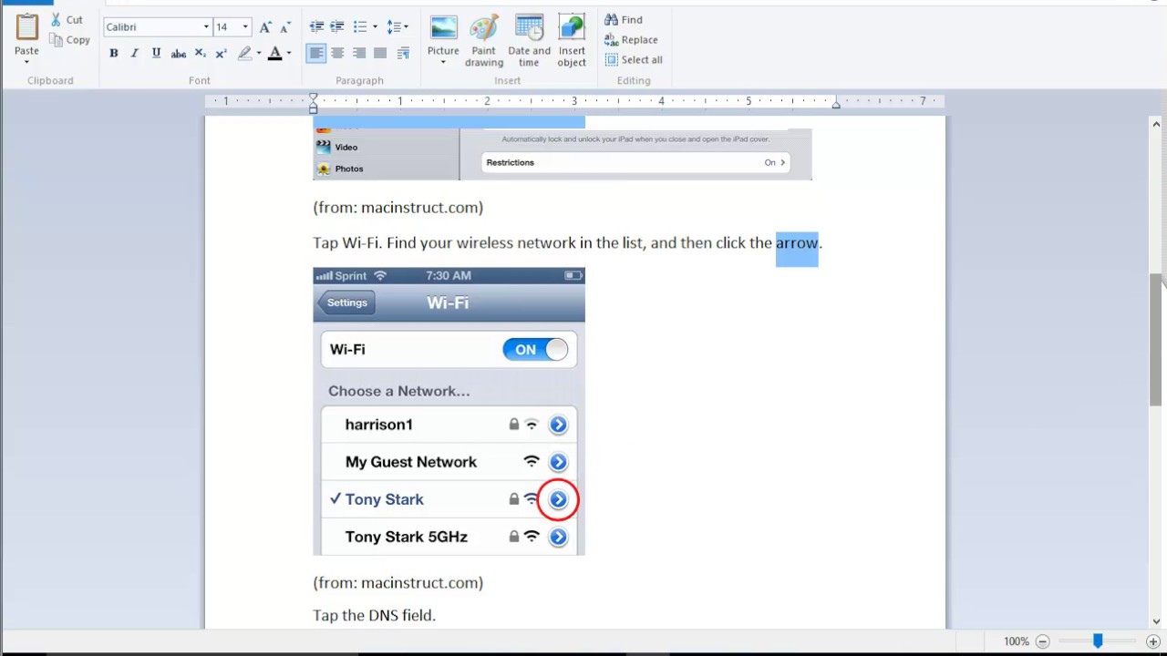Image resolution: width=1167 pixels, height=656 pixels.
Task: Toggle strikethrough formatting
Action: 179,54
